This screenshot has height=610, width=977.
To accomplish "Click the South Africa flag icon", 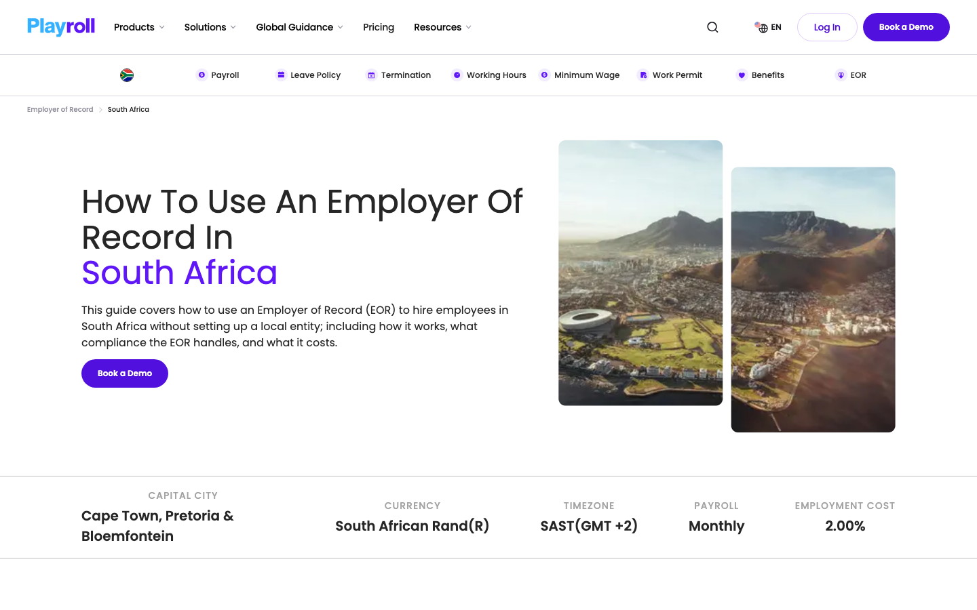I will tap(127, 75).
